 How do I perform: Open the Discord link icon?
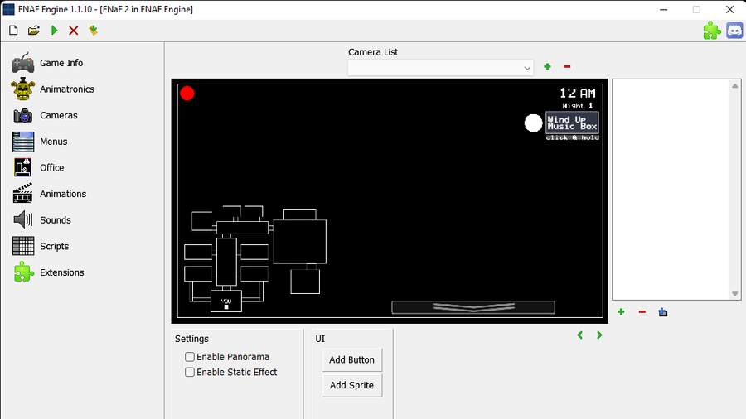tap(734, 31)
